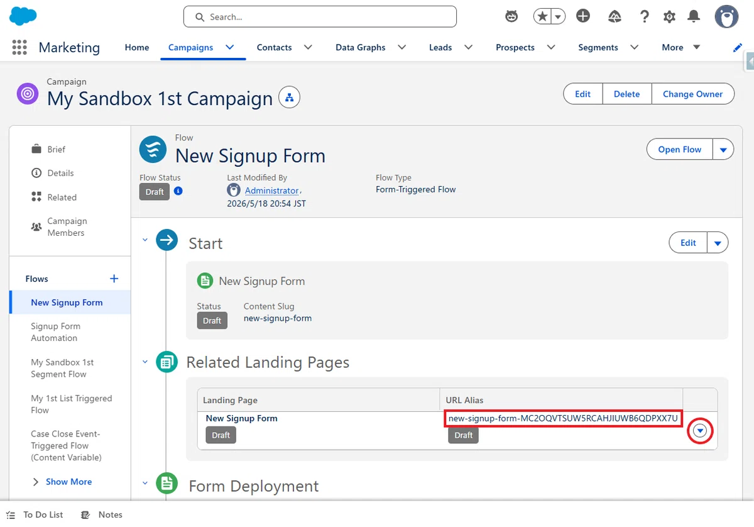Open the user profile avatar

click(x=726, y=16)
